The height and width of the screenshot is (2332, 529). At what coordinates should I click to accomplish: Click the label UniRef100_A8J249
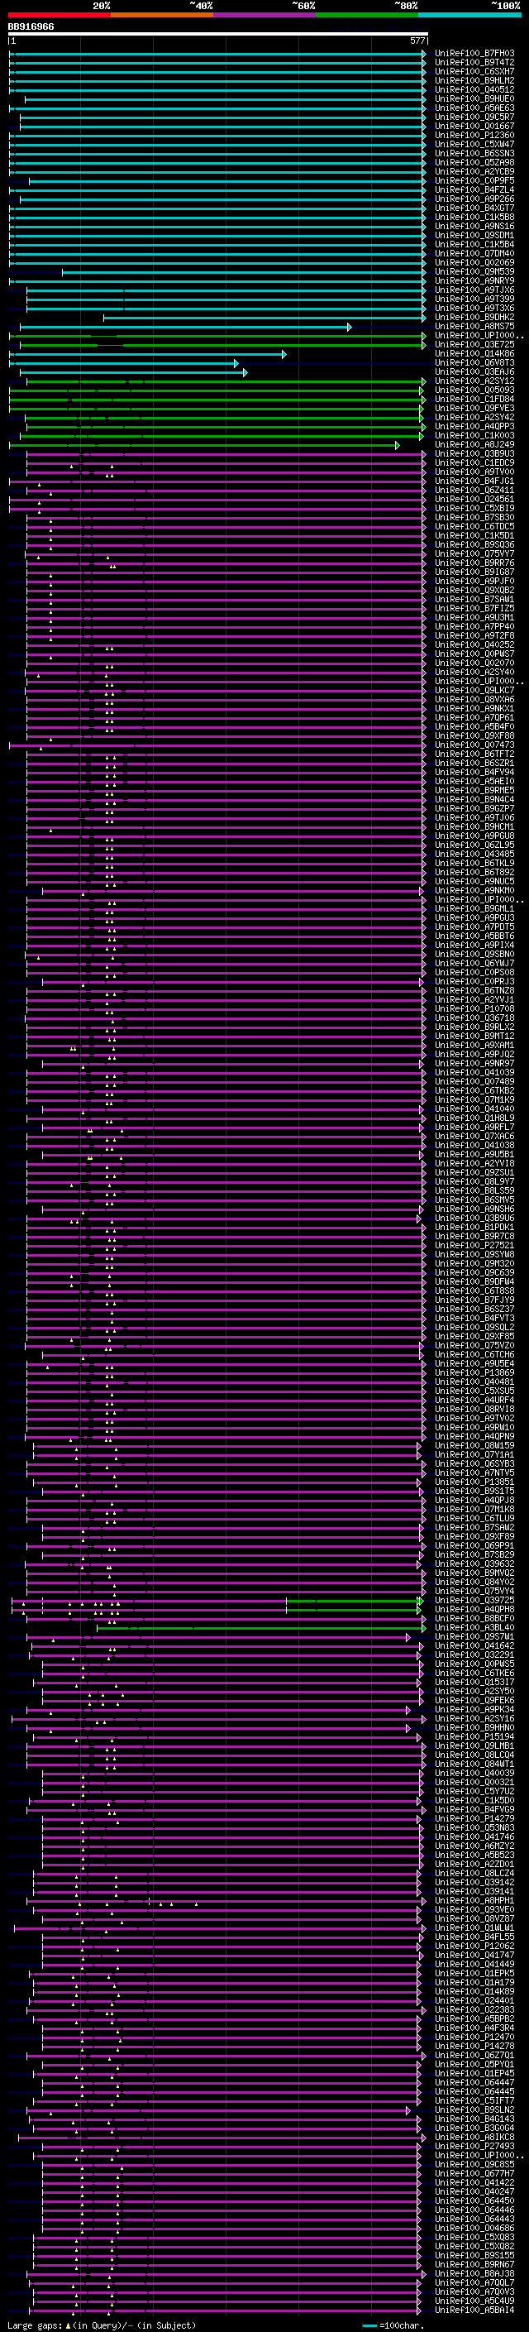click(474, 444)
